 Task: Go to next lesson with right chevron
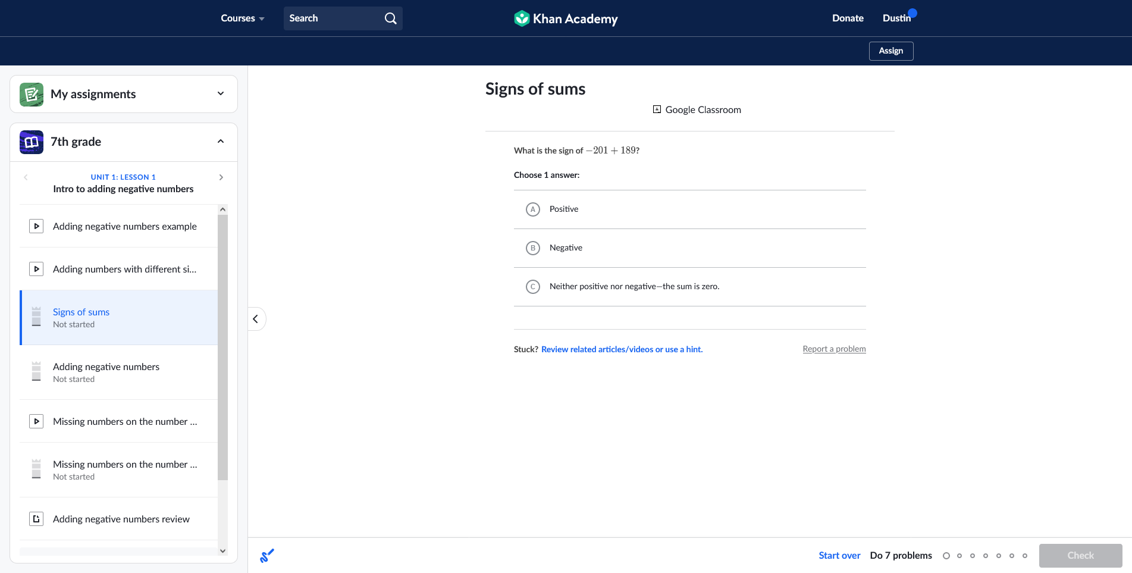coord(221,177)
